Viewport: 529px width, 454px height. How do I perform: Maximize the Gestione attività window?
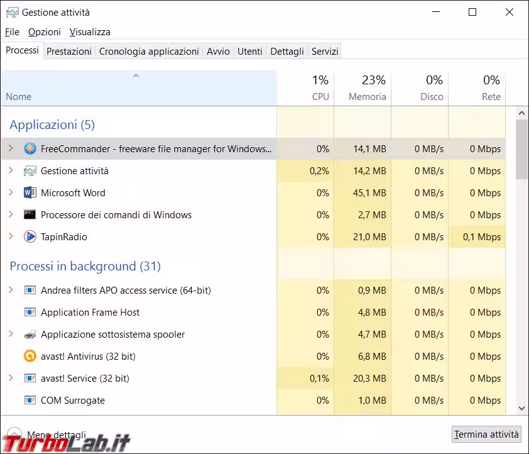click(x=472, y=12)
